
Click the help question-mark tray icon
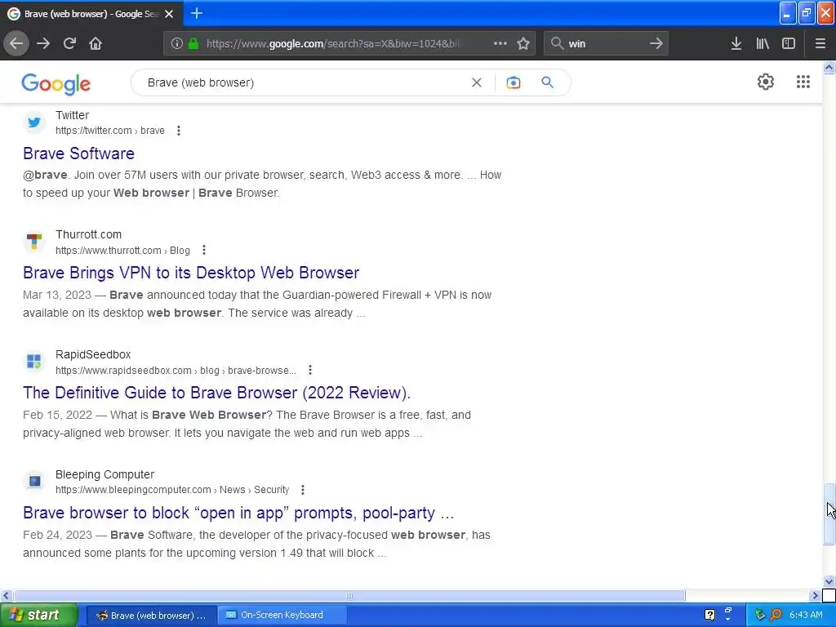coord(709,616)
